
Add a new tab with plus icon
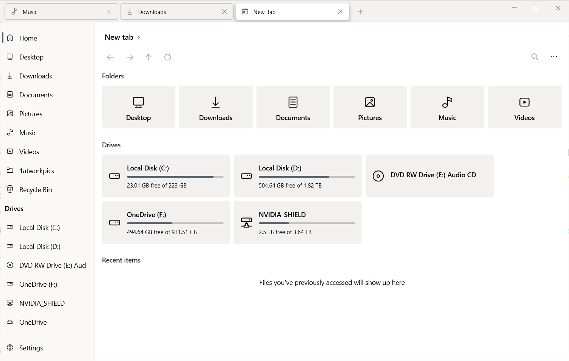pyautogui.click(x=360, y=12)
